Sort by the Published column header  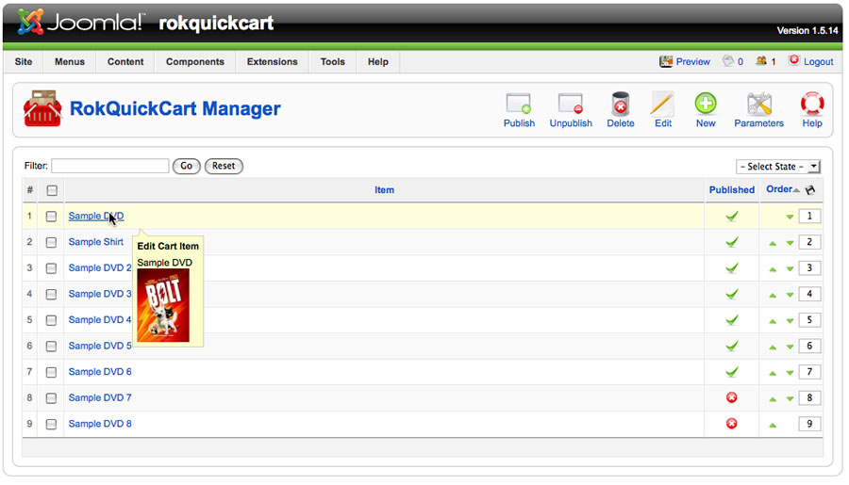point(731,190)
